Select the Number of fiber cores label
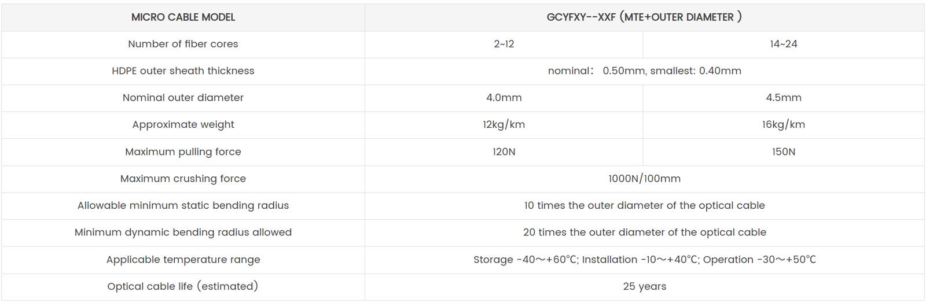This screenshot has height=303, width=926. (x=183, y=44)
